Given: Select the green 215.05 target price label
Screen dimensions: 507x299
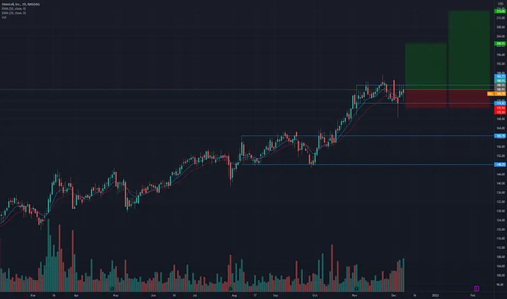Looking at the screenshot, I should 500,11.
